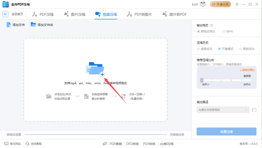
Task: Click the user avatar icon
Action: 203,4
